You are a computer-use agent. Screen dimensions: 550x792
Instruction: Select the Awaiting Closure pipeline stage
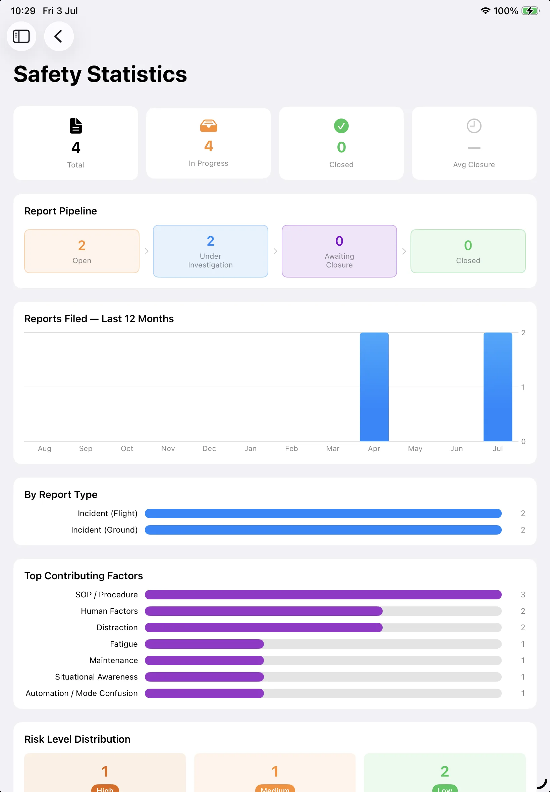click(x=339, y=251)
